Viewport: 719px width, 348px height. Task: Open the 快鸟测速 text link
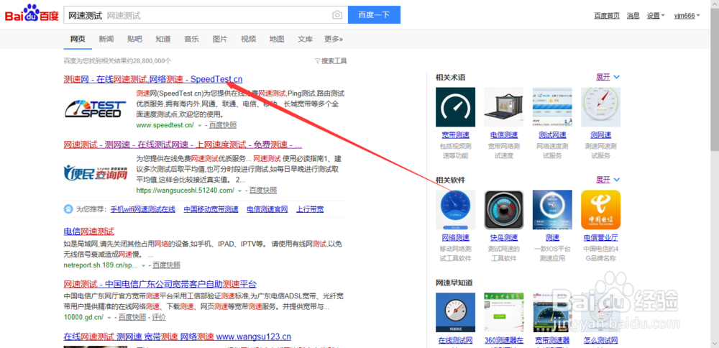[x=504, y=237]
